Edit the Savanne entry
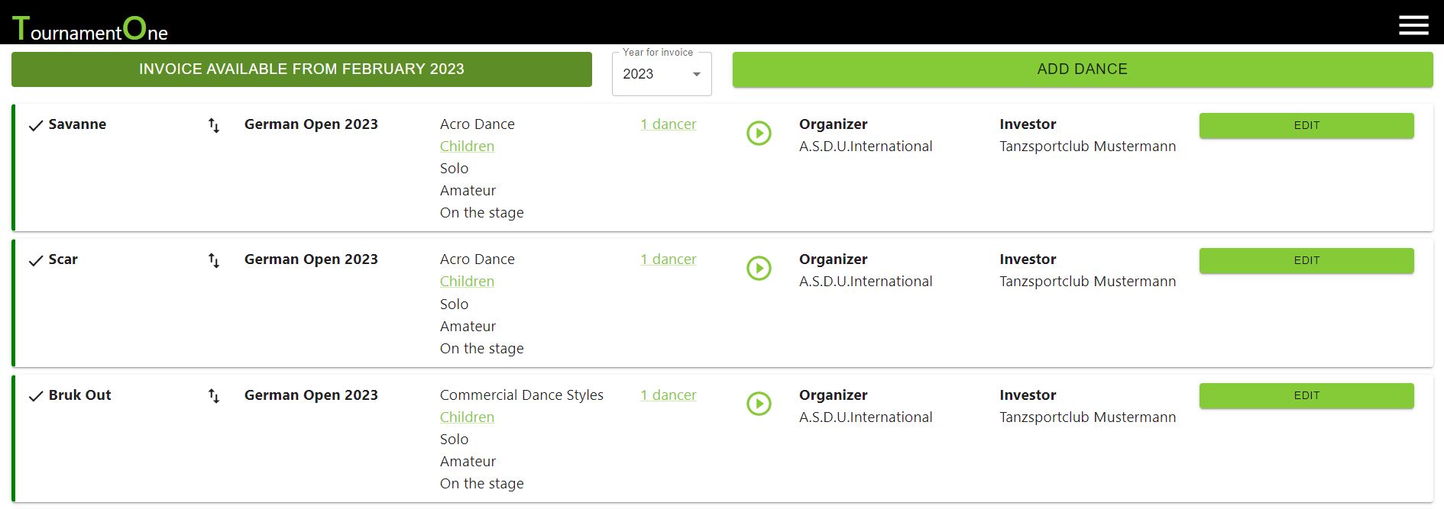 pos(1306,125)
